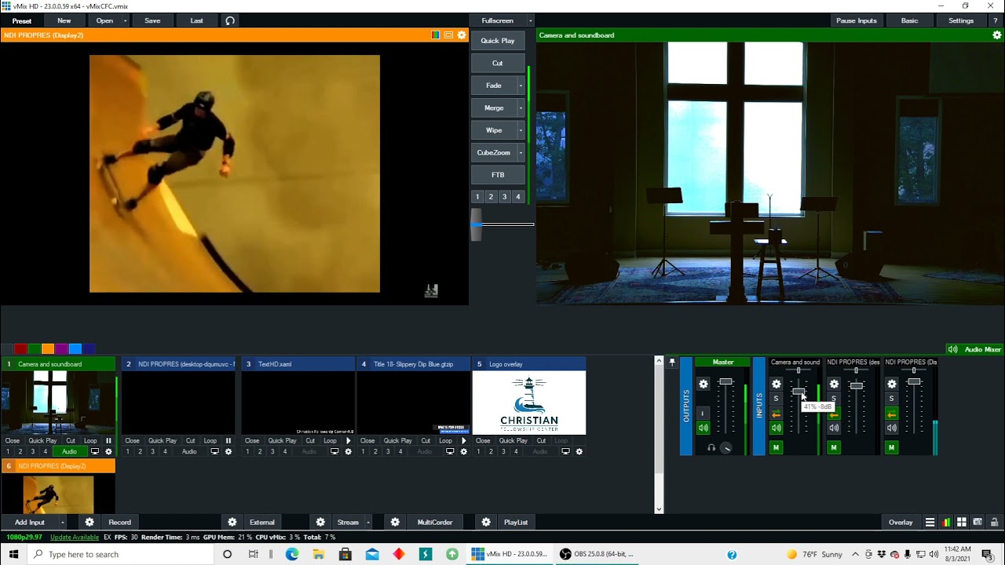Viewport: 1005px width, 565px height.
Task: Expand the Fade transition dropdown arrow
Action: pos(521,86)
